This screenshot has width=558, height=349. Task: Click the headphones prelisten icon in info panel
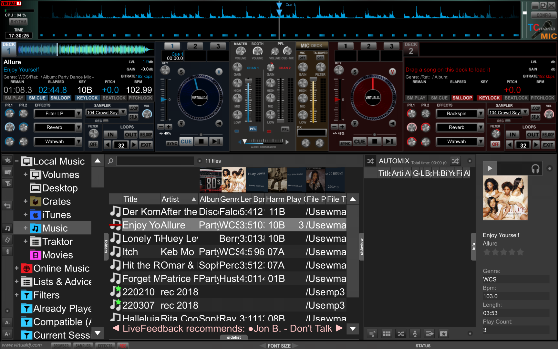click(535, 168)
